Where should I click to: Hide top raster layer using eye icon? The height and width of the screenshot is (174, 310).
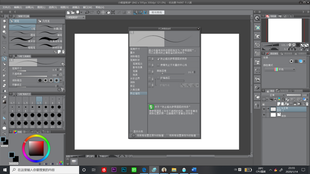coord(264,109)
